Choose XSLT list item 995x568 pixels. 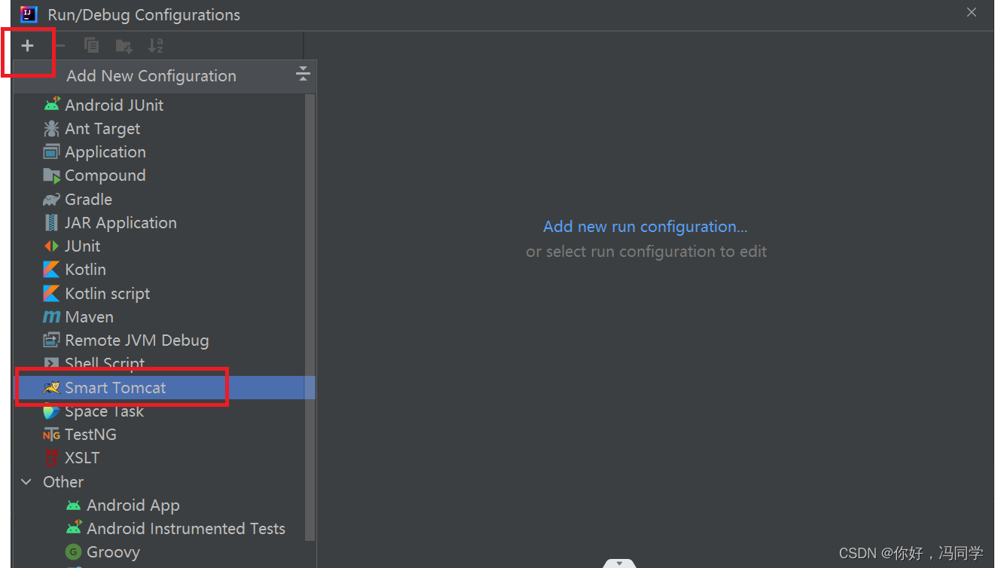tap(164, 458)
